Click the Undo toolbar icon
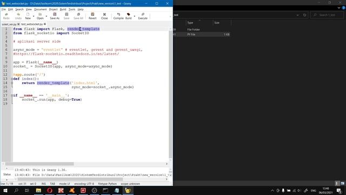This screenshot has width=346, height=195. coord(18,16)
